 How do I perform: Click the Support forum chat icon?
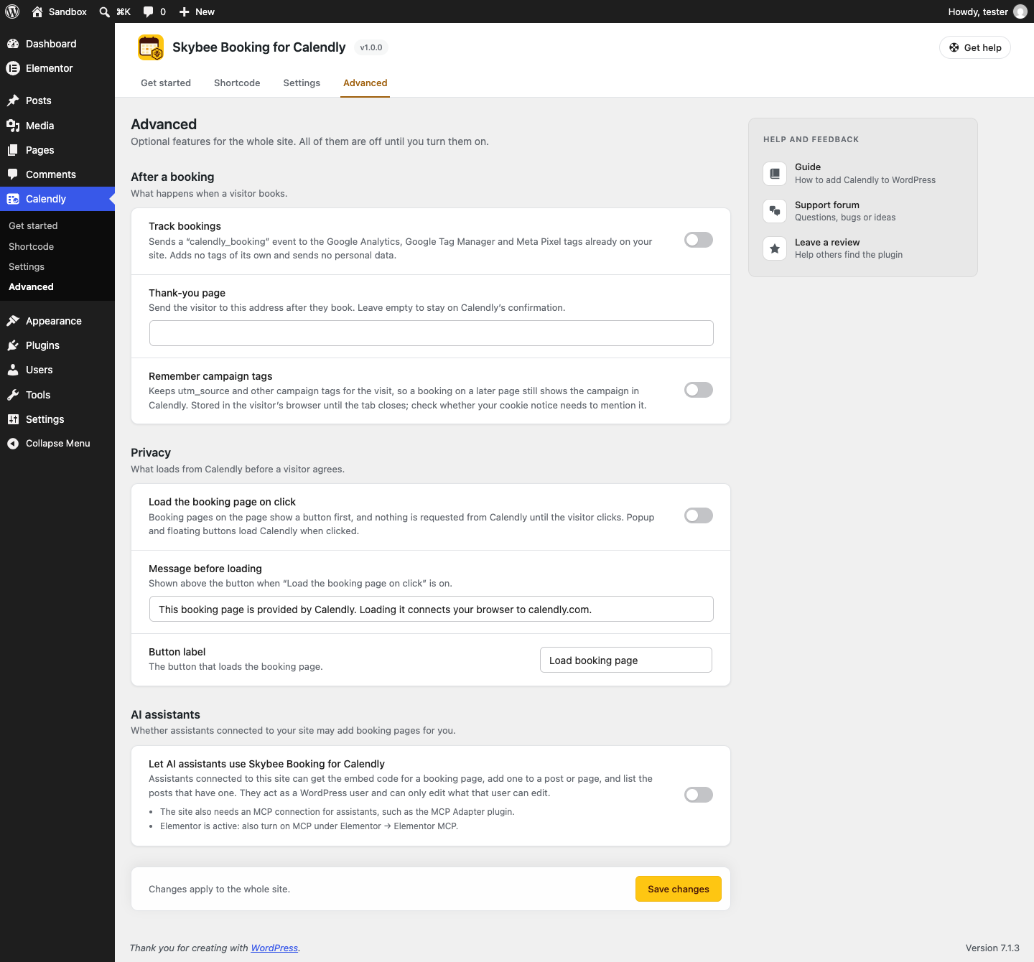(x=775, y=211)
